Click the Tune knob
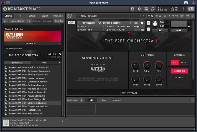The image size is (197, 132). (155, 24)
